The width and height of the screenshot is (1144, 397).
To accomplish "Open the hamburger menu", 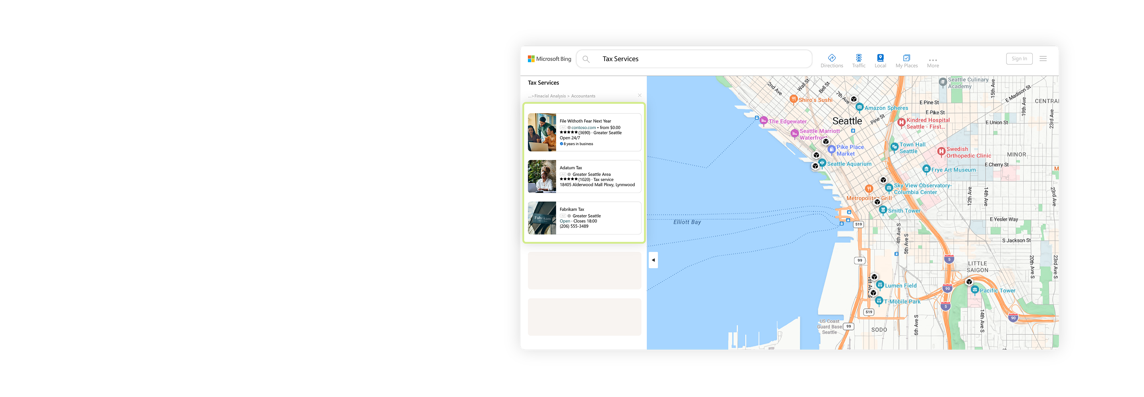I will 1043,59.
